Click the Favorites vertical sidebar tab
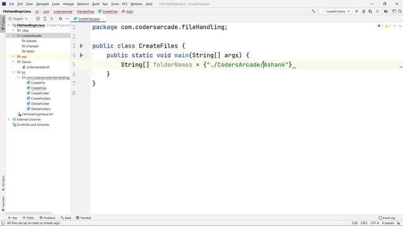The height and width of the screenshot is (226, 403). [3, 203]
